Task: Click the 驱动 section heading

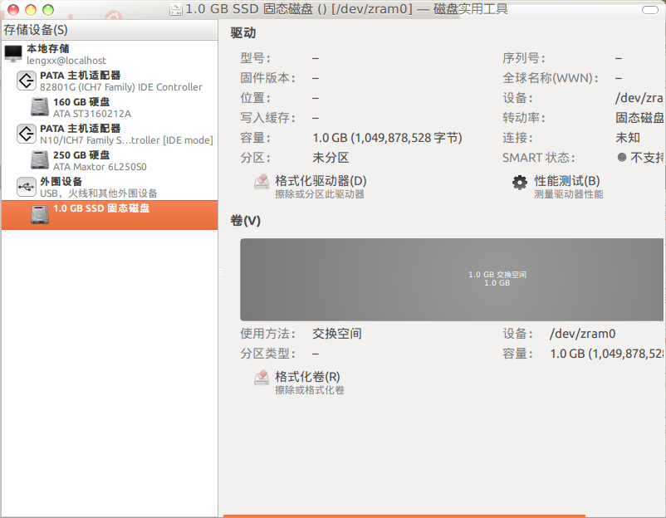Action: (x=243, y=32)
